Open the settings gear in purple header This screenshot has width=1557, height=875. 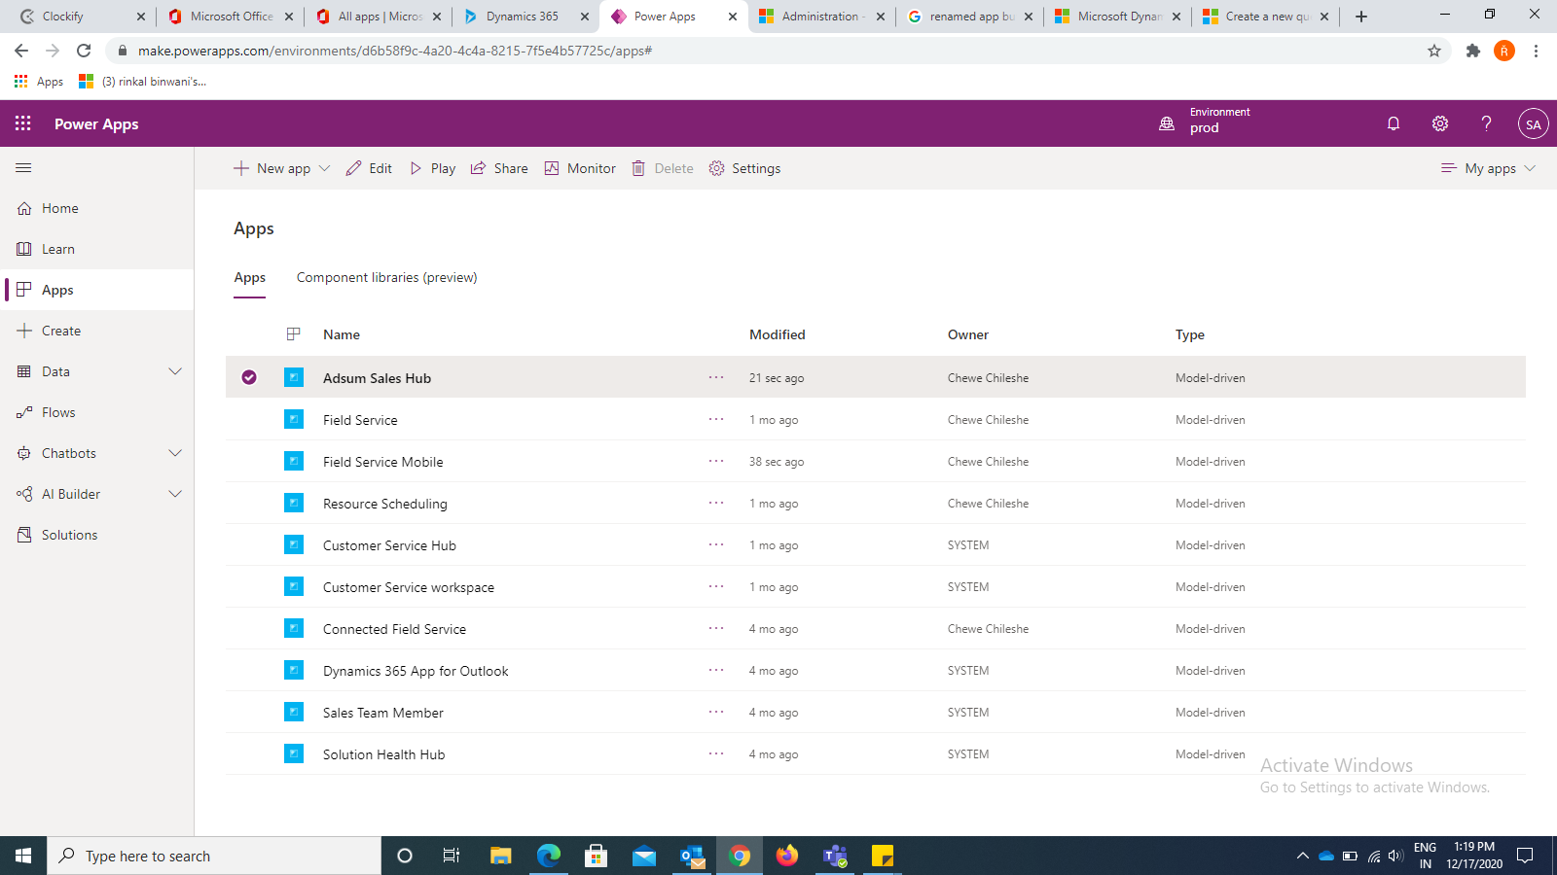1440,123
